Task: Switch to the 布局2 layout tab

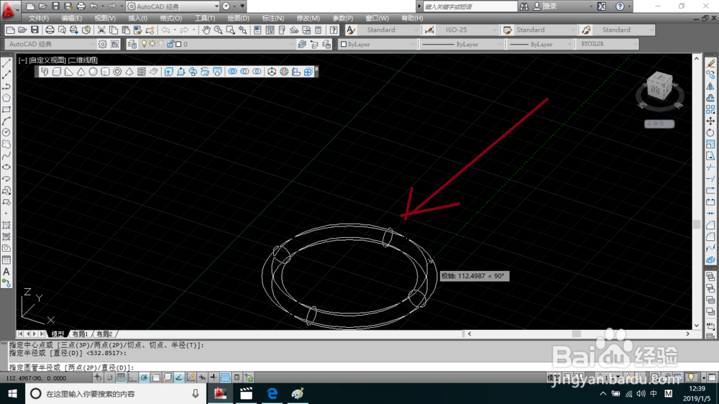Action: point(104,334)
